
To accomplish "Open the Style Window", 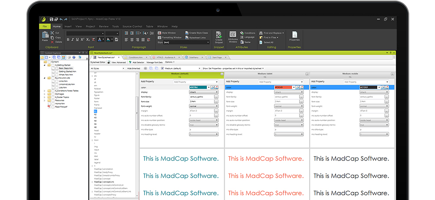I will [167, 33].
